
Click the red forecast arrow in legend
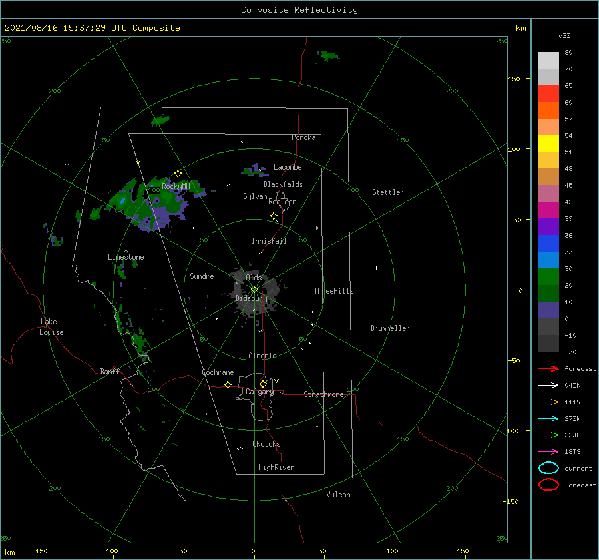pos(548,368)
